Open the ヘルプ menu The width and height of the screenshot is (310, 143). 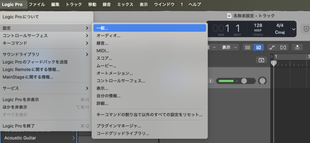coord(195,4)
